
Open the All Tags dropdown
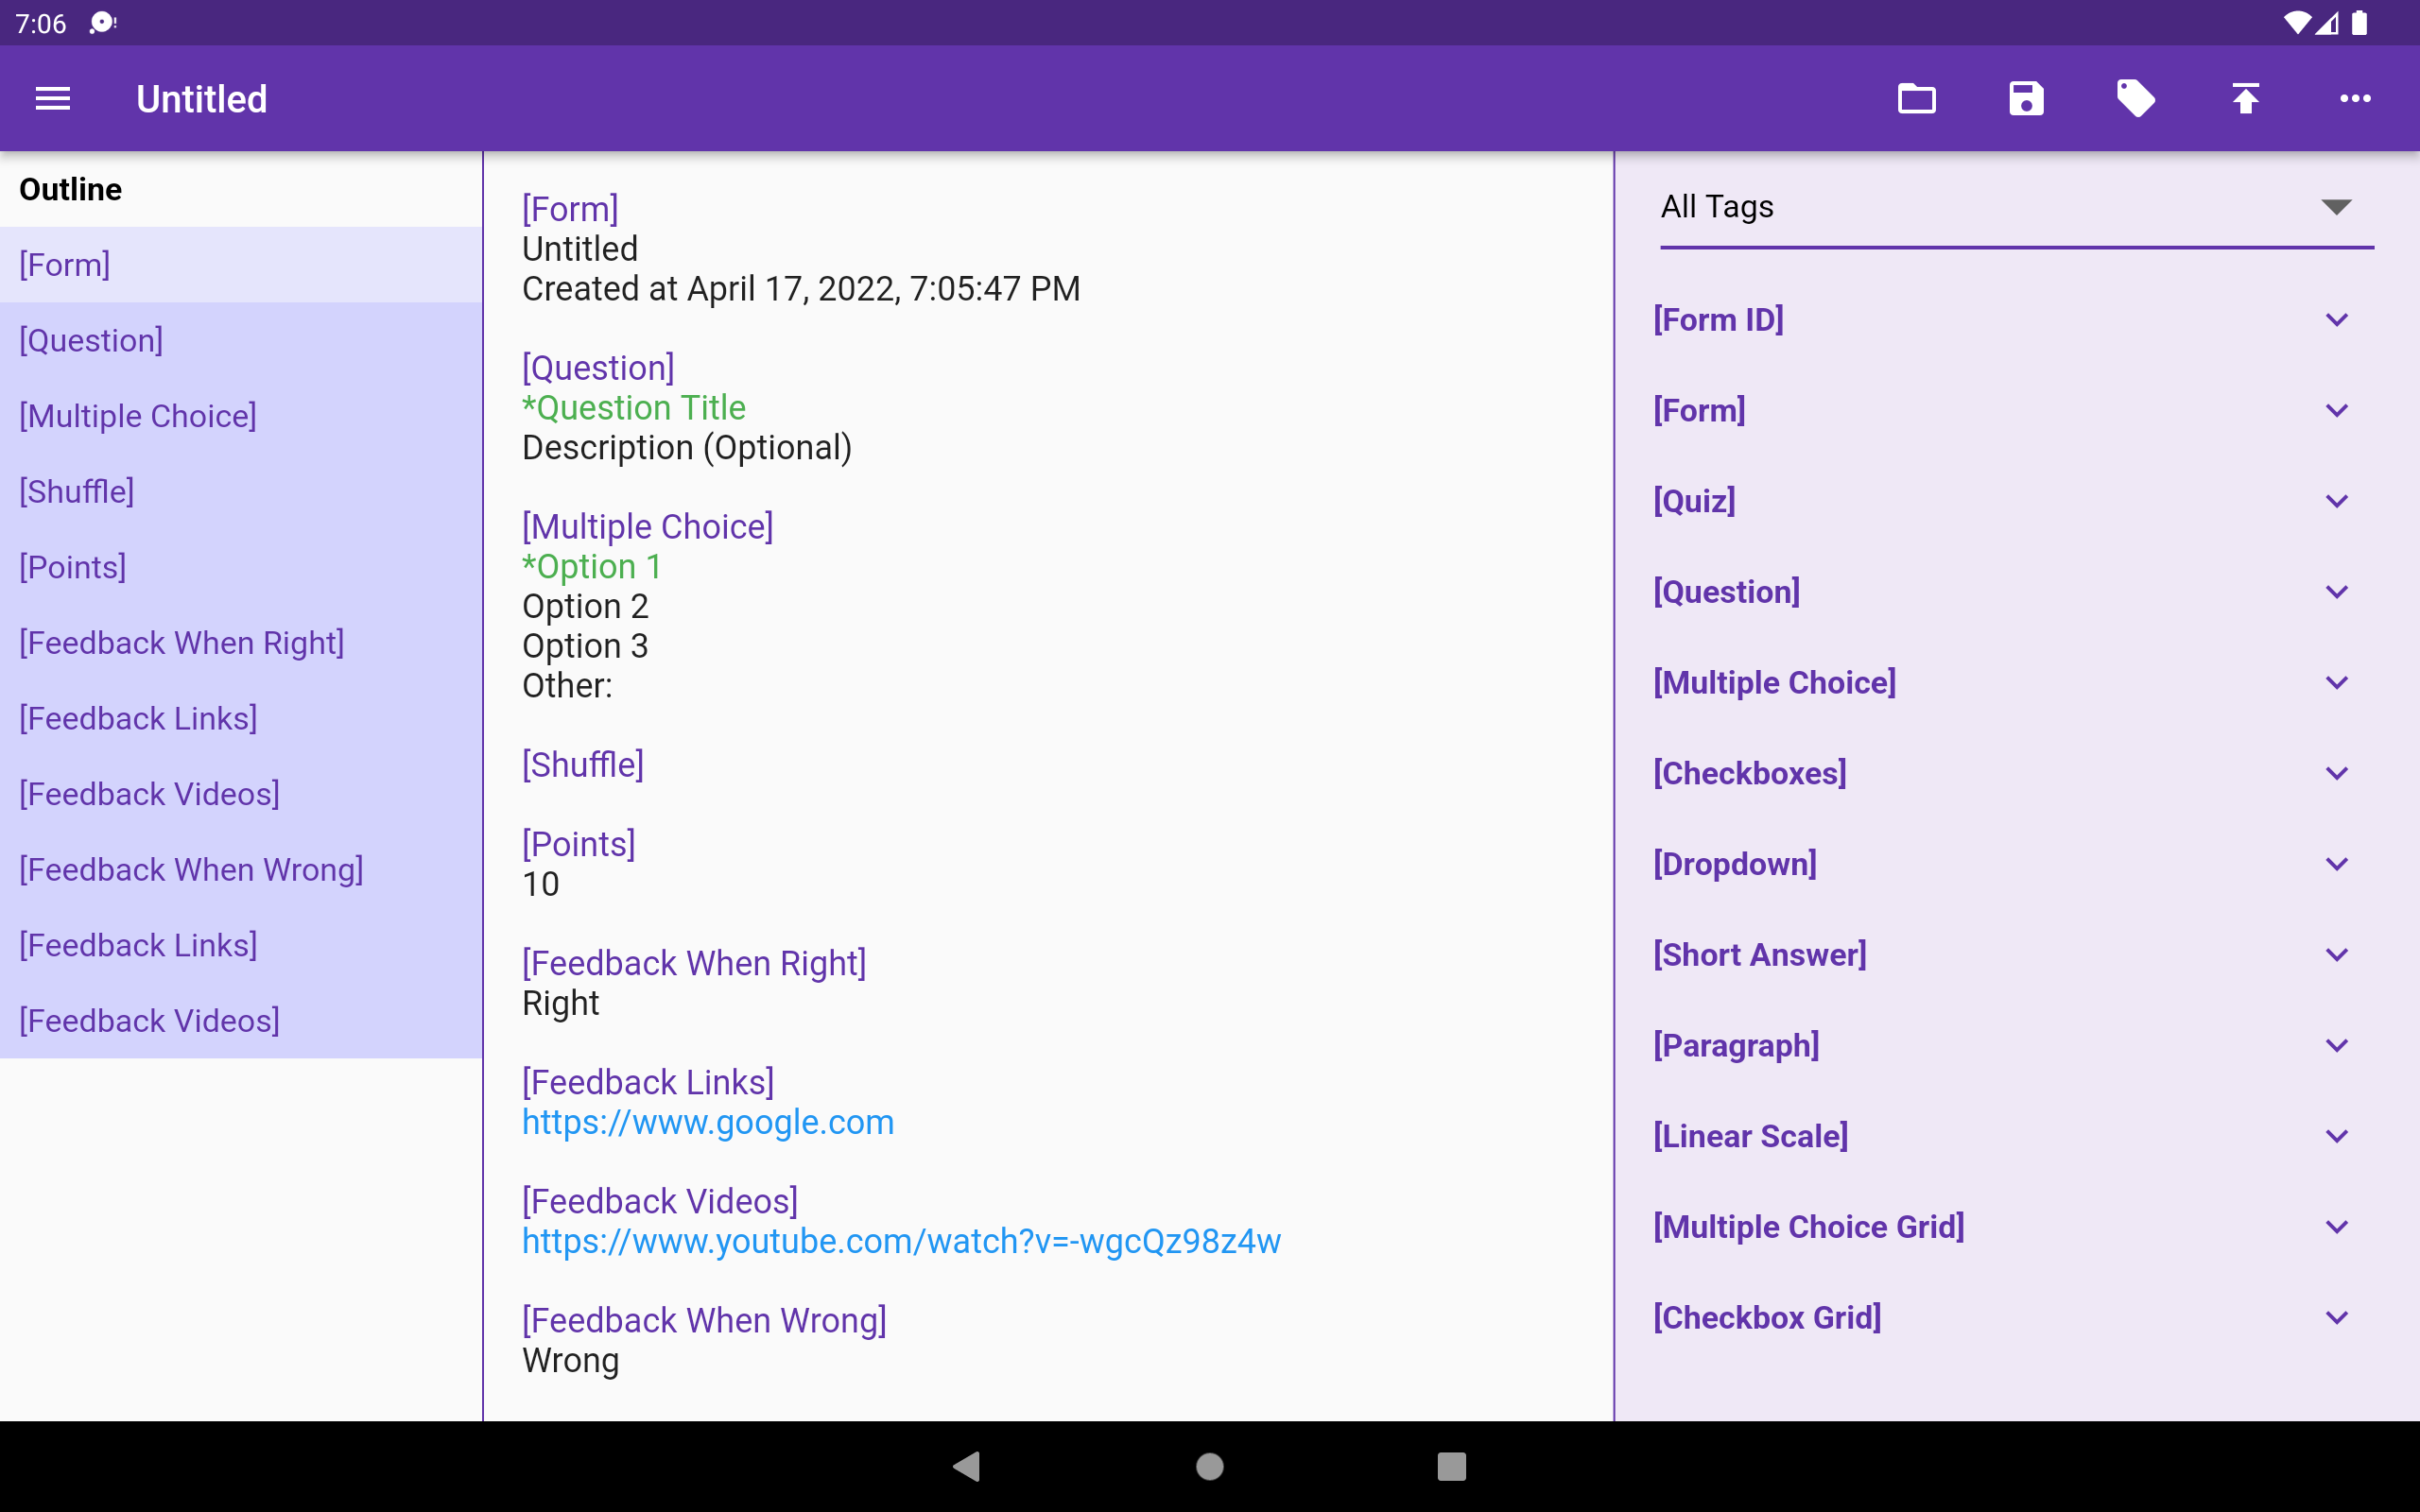click(x=2016, y=208)
